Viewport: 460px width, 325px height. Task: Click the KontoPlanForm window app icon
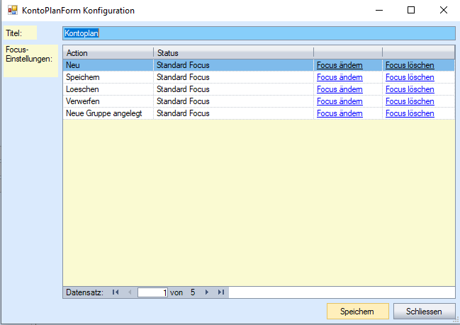coord(12,11)
